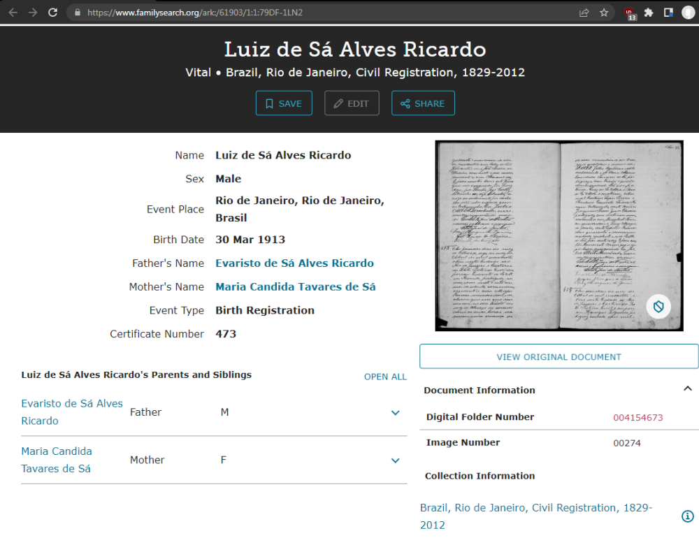Collapse the Document Information section
Viewport: 699px width, 538px height.
(686, 389)
